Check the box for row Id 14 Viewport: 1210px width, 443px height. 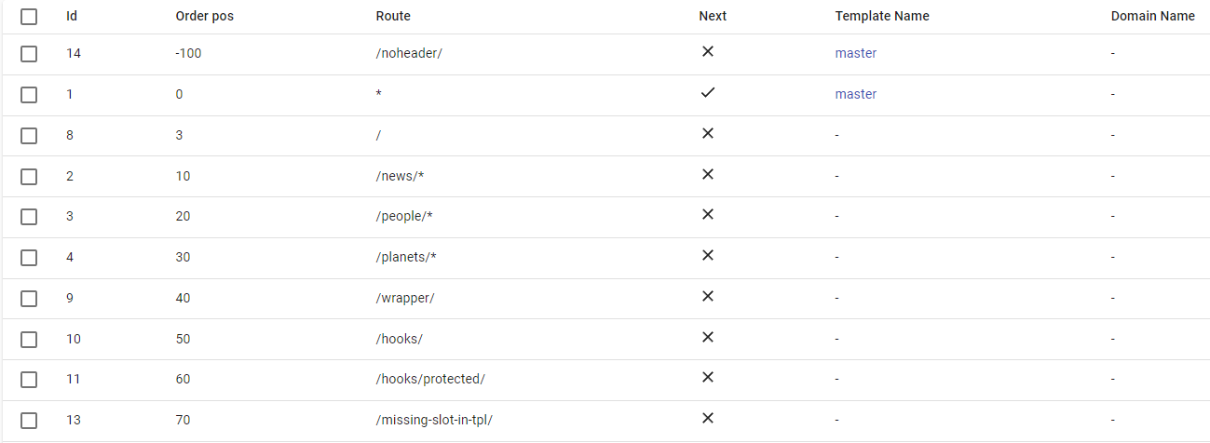29,53
